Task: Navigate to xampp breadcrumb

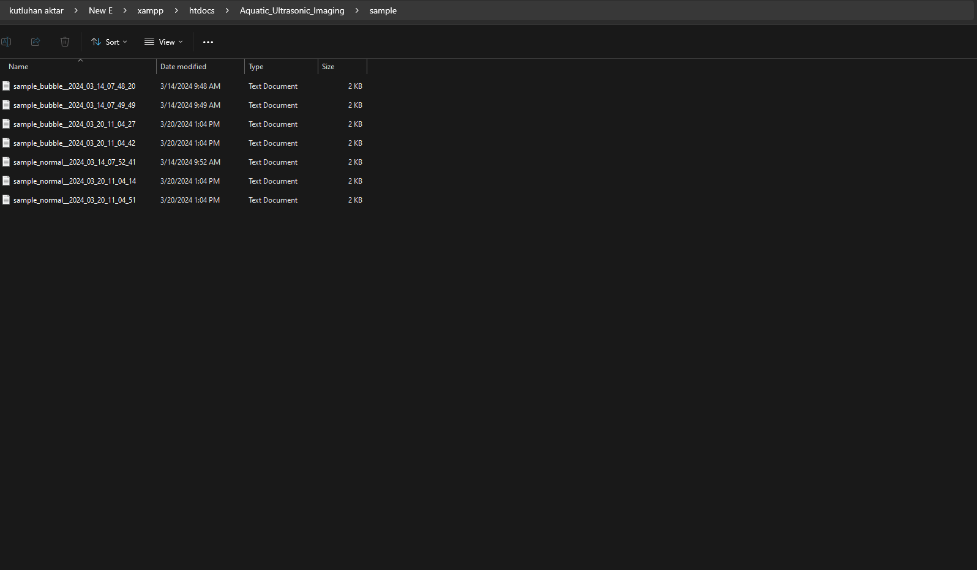Action: (x=151, y=10)
